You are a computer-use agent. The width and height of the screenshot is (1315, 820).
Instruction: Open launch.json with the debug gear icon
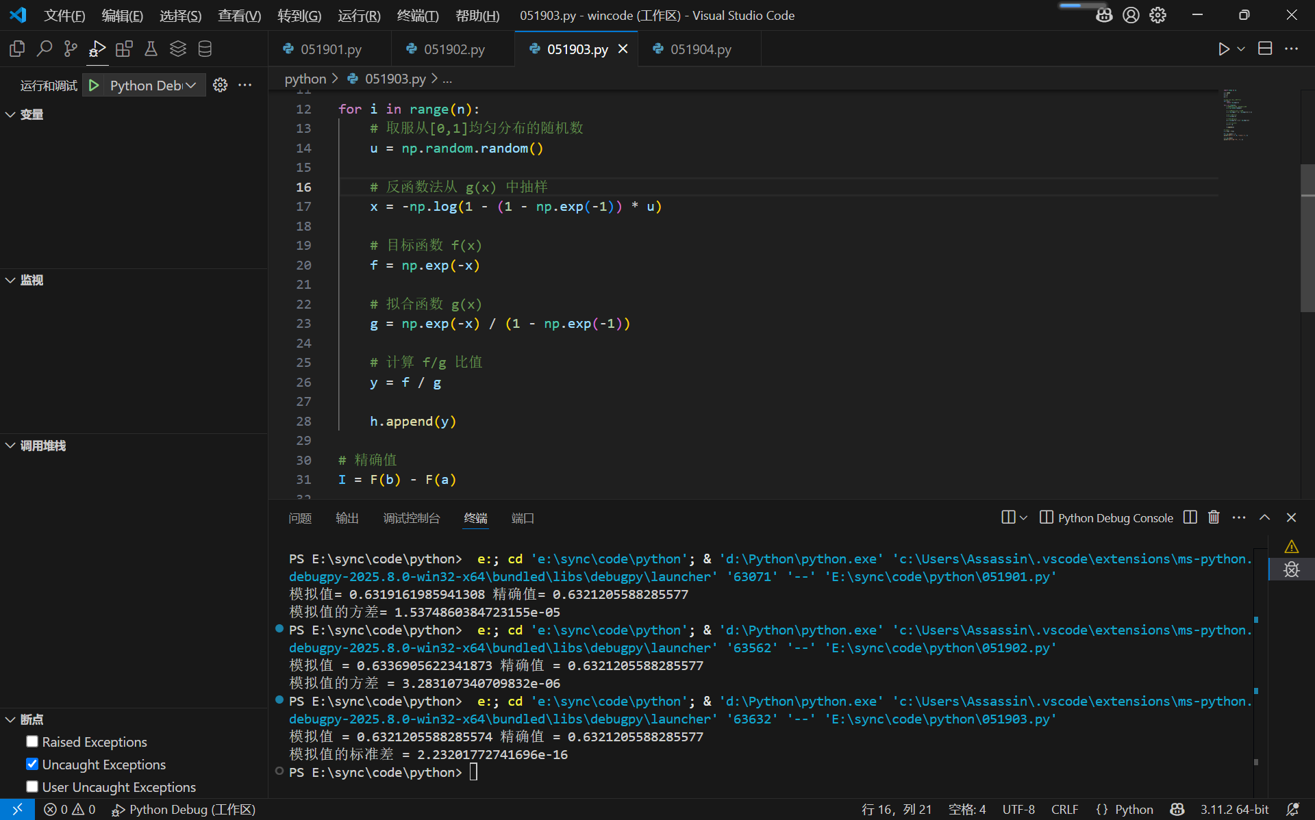tap(220, 85)
